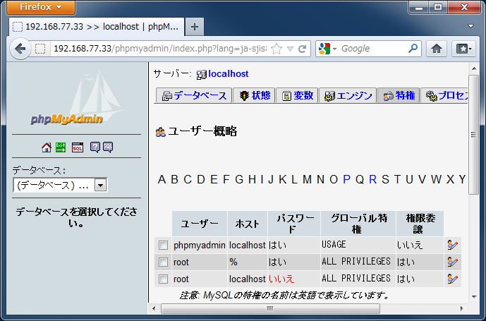The height and width of the screenshot is (321, 486).
Task: Click the scroll right arrow
Action: pos(461,308)
